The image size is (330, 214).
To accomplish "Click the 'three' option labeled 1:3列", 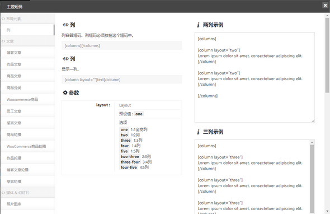I will click(x=126, y=141).
